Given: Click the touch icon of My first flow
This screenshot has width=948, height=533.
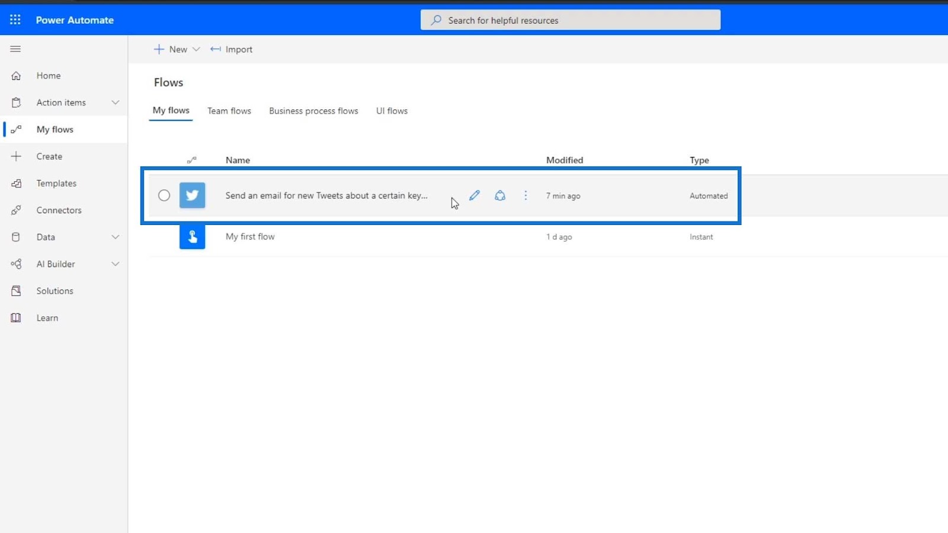Looking at the screenshot, I should pyautogui.click(x=193, y=236).
